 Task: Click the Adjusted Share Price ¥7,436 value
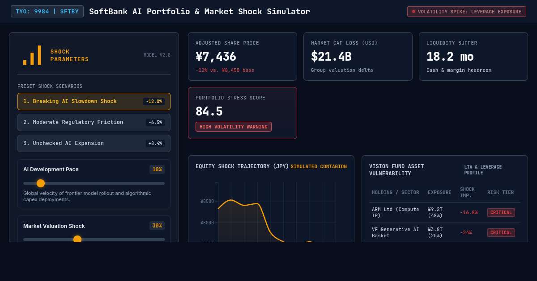point(216,57)
